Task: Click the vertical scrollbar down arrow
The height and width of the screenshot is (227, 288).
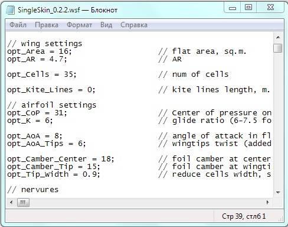Action: [278, 193]
